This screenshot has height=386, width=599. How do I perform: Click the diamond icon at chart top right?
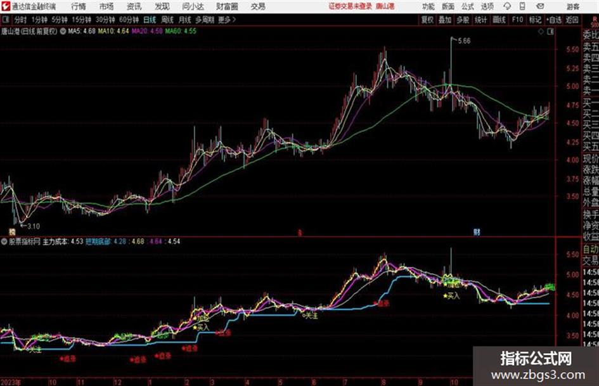pos(541,32)
